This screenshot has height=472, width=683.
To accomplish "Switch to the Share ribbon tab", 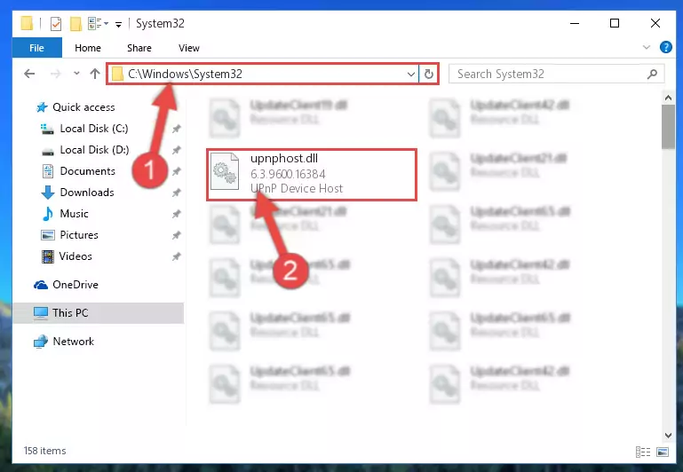I will pyautogui.click(x=139, y=48).
